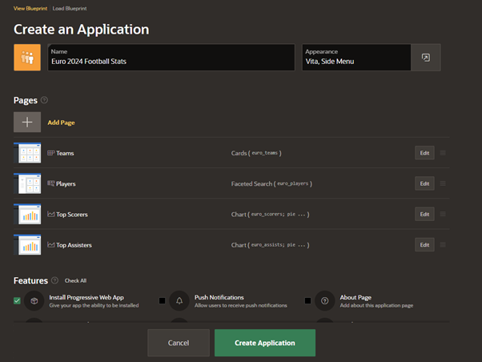Edit the Teams page
The image size is (482, 362).
pos(424,153)
